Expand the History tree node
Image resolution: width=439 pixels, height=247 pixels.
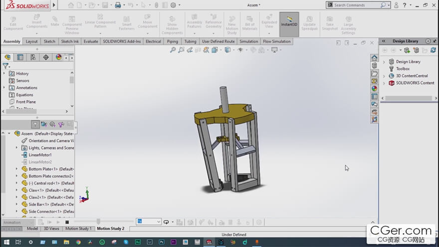4,73
